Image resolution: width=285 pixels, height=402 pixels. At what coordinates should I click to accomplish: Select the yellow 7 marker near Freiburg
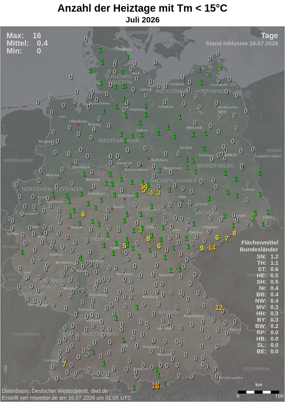click(64, 364)
